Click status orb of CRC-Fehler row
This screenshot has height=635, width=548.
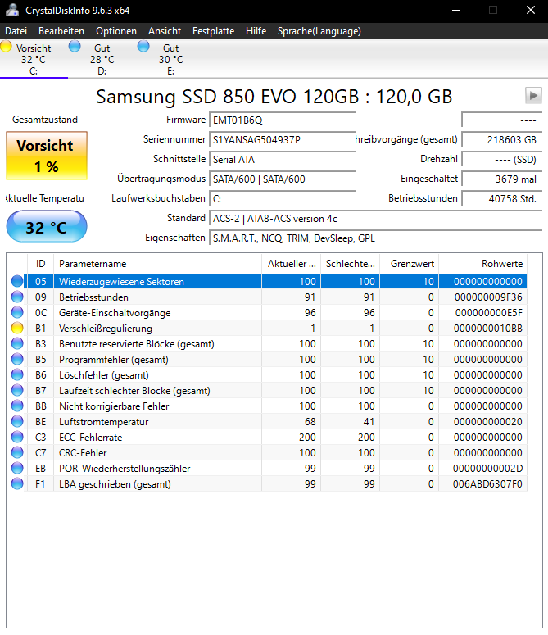click(17, 453)
